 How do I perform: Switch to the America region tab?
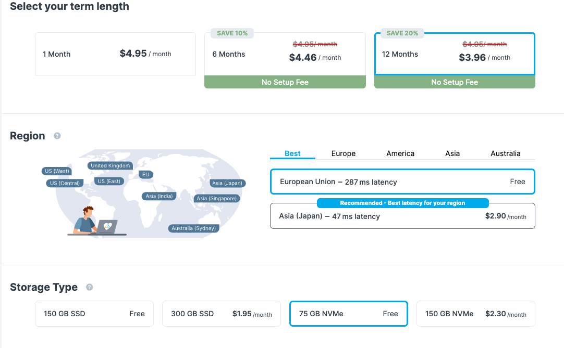pyautogui.click(x=400, y=153)
